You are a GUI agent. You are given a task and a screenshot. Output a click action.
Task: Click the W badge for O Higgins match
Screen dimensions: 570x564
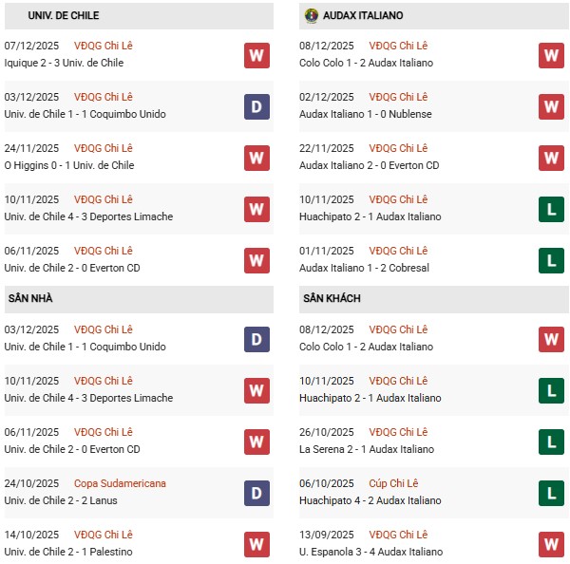pos(256,158)
